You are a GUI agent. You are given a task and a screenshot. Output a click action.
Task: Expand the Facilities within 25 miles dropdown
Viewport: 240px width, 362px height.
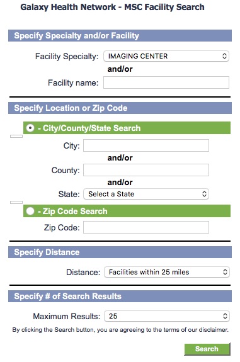click(x=167, y=272)
